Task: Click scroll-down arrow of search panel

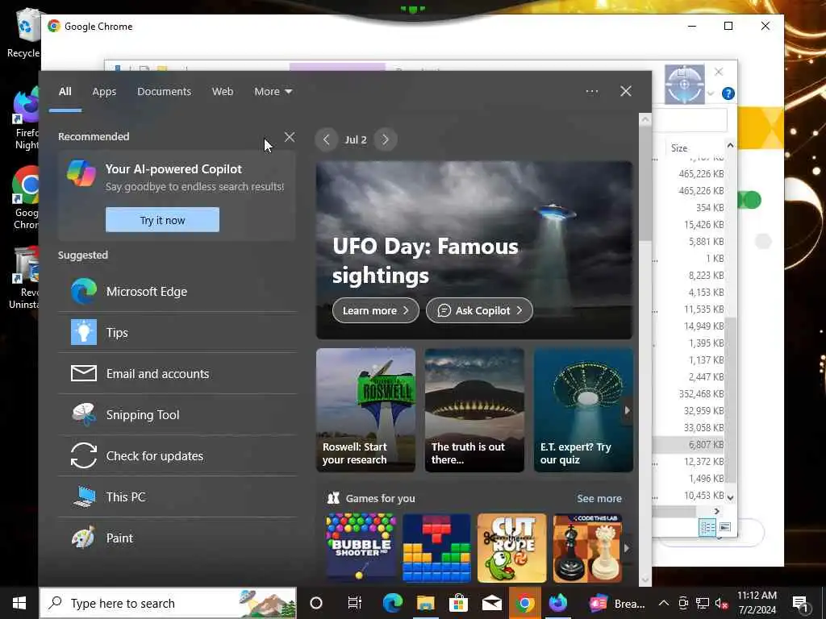Action: click(x=645, y=580)
